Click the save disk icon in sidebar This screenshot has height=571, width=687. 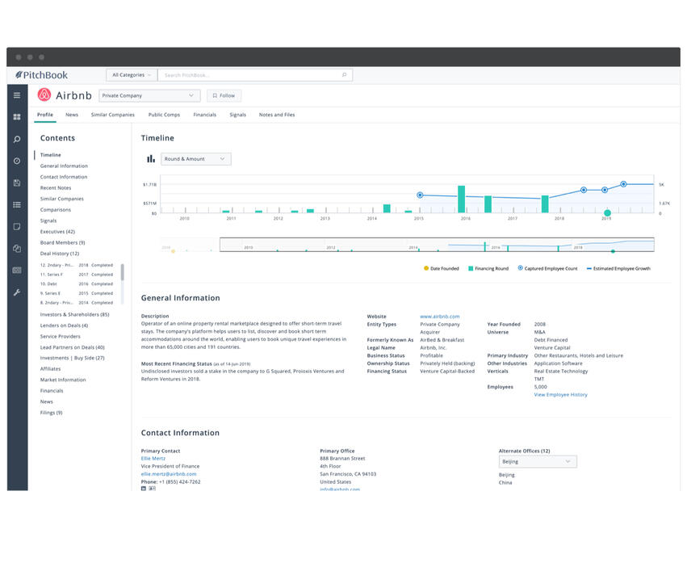coord(17,183)
